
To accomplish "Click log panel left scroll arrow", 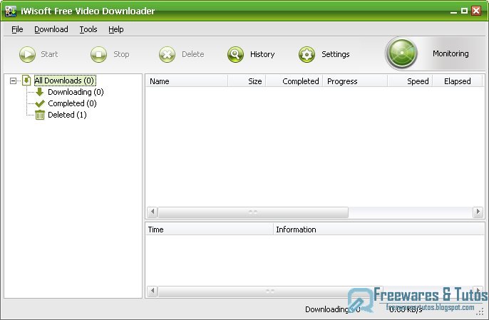I will click(153, 291).
